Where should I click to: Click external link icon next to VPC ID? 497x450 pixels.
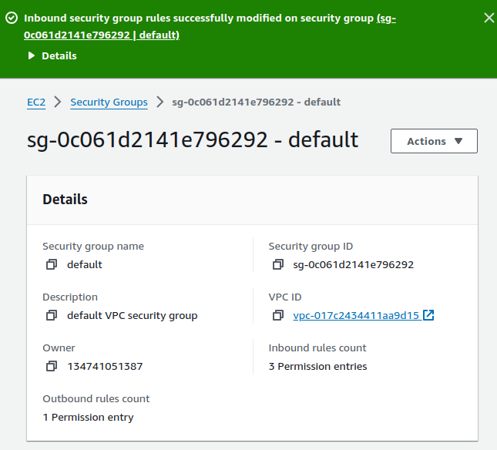pos(429,315)
